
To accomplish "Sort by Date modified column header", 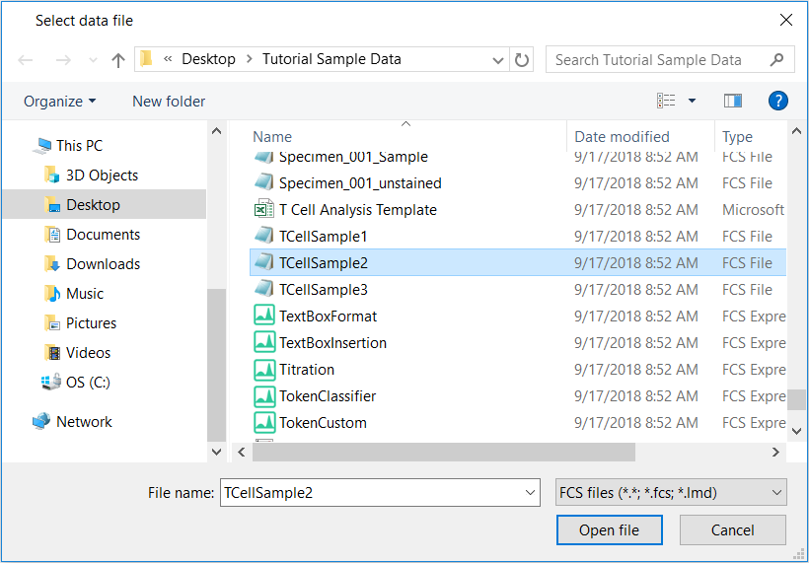I will tap(622, 137).
